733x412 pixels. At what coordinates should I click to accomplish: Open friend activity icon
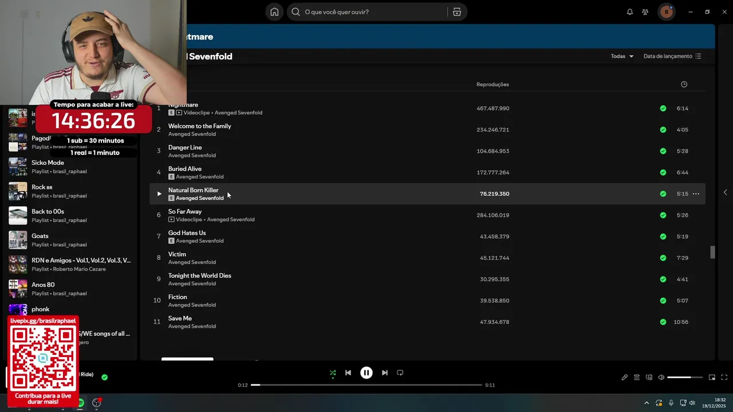pos(645,12)
